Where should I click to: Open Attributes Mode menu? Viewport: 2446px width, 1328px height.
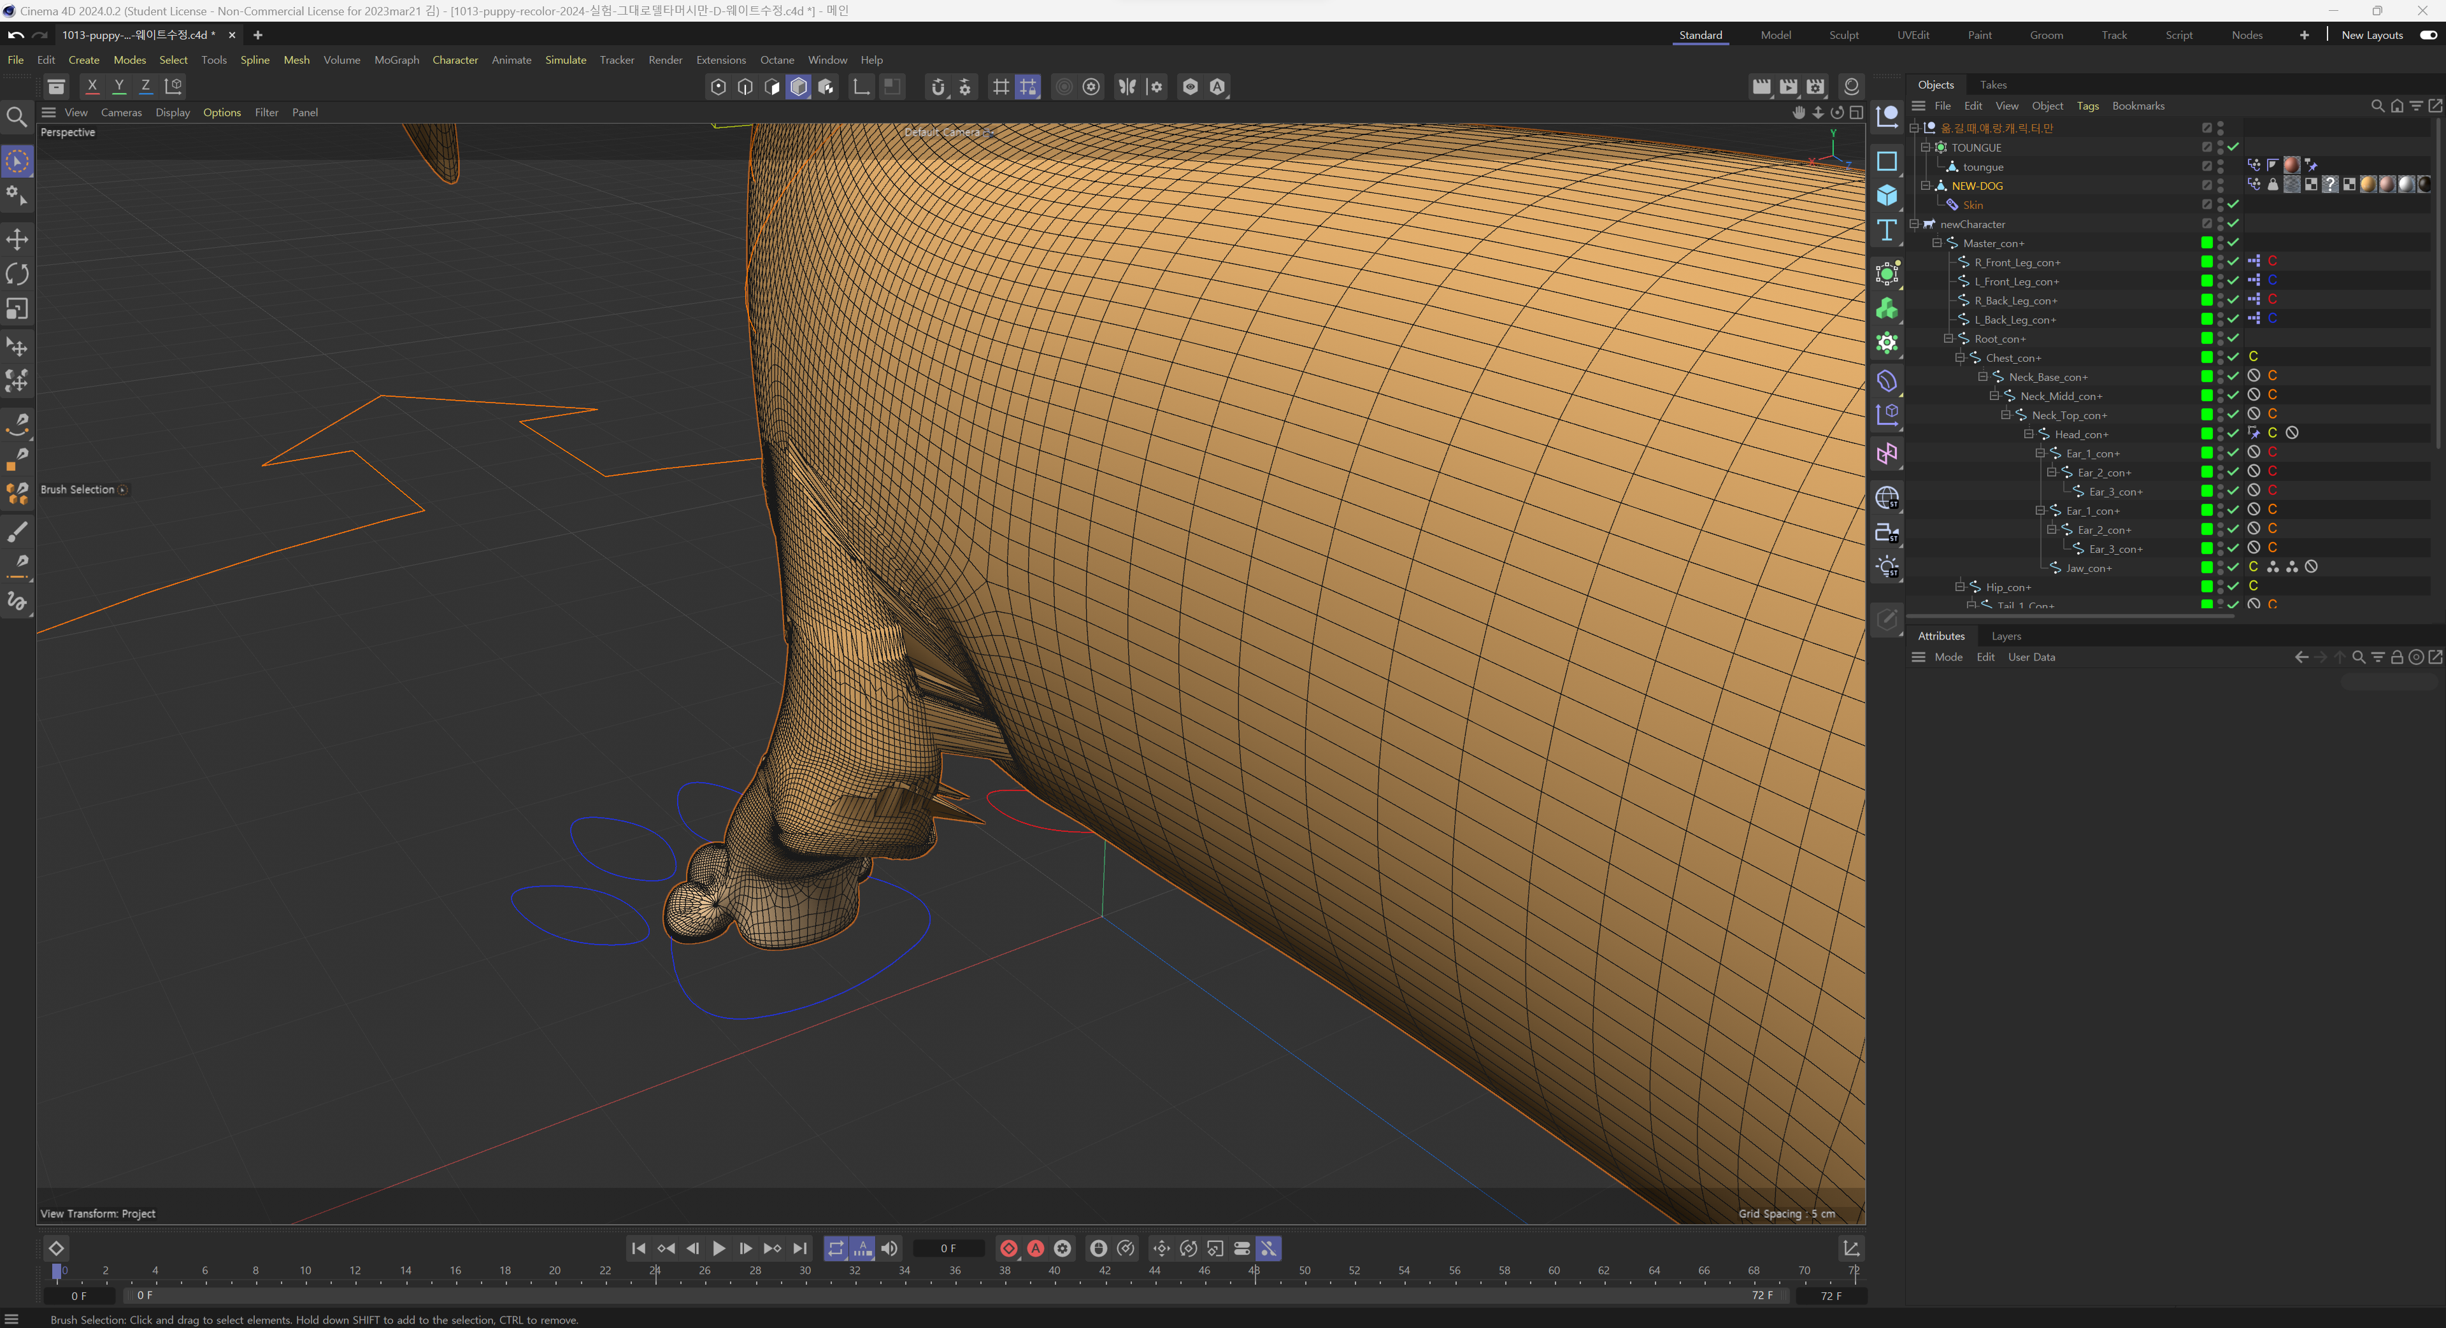[x=1947, y=657]
